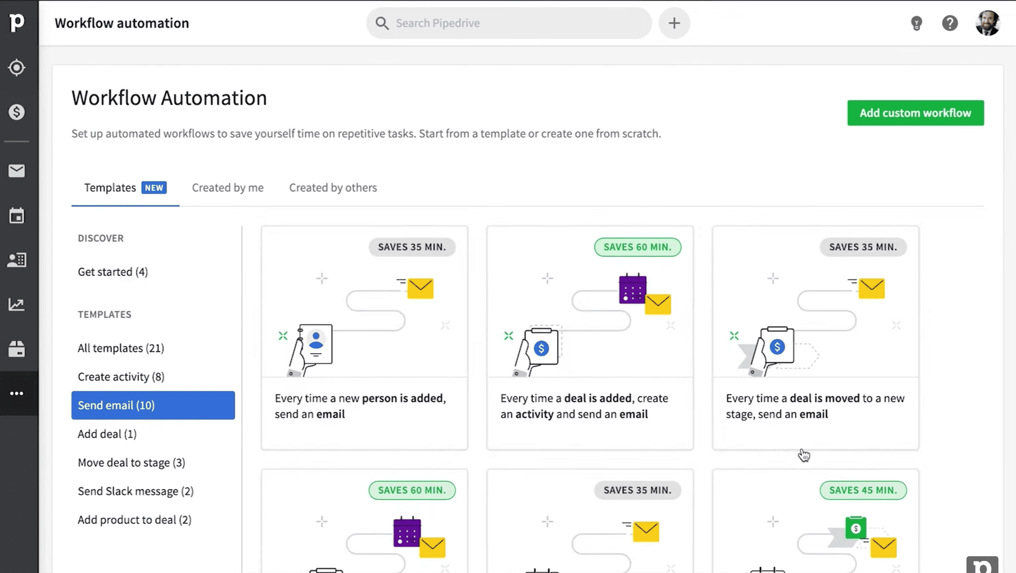Open the person is added email template

coord(364,338)
